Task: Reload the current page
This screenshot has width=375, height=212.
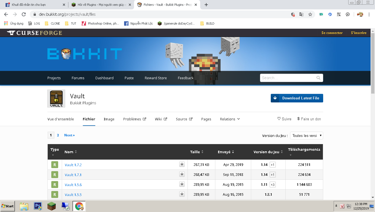Action: pyautogui.click(x=24, y=14)
